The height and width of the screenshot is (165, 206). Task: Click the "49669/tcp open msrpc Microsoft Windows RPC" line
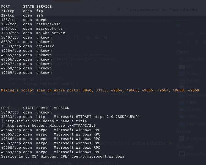point(51,152)
